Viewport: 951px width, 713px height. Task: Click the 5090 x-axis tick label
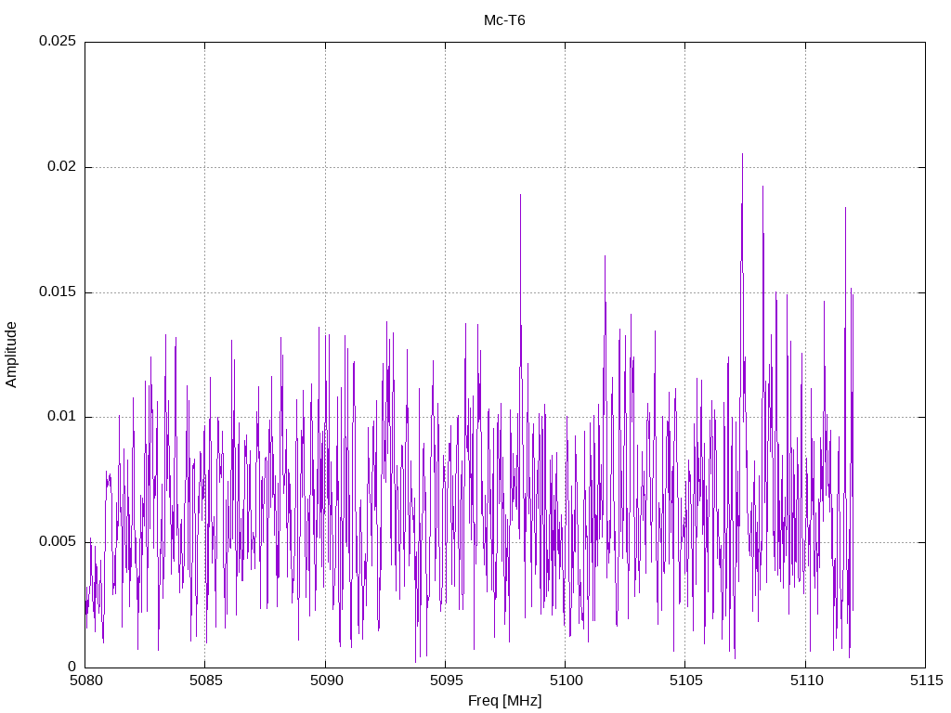coord(325,681)
